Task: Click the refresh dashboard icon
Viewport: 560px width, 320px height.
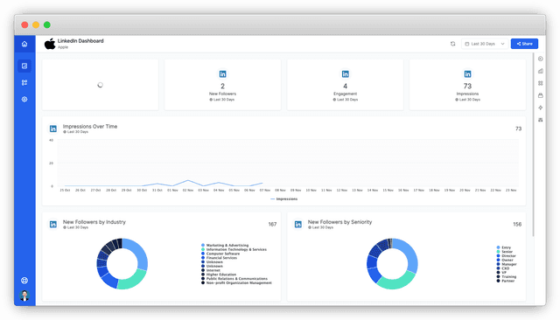Action: point(453,44)
